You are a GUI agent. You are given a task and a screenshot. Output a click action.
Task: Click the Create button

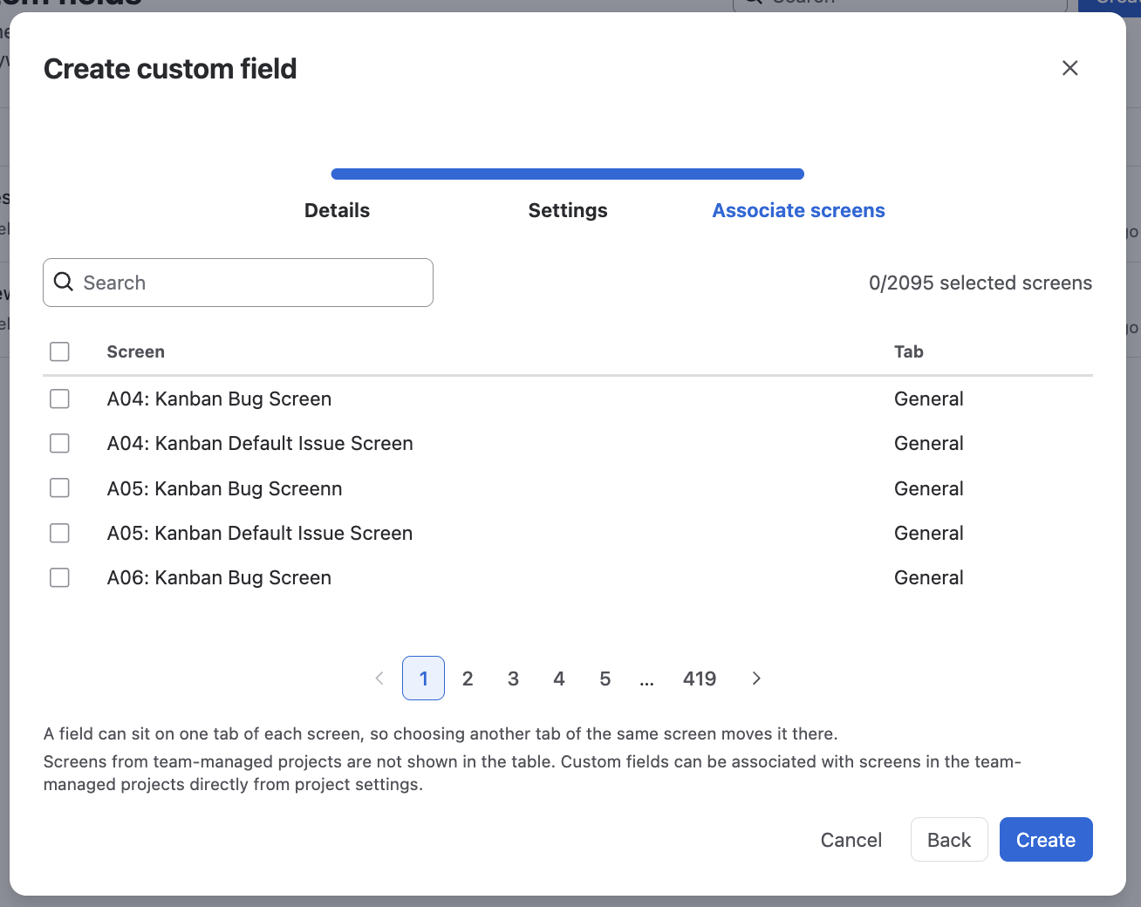[x=1046, y=840]
